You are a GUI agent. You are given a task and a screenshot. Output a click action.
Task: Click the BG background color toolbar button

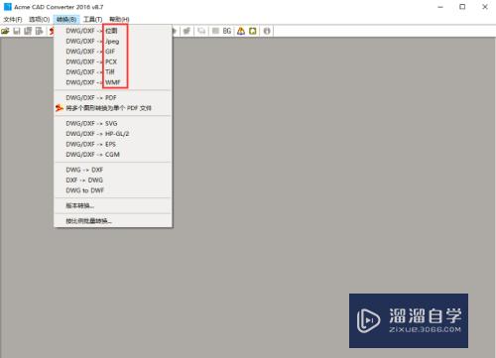point(227,31)
